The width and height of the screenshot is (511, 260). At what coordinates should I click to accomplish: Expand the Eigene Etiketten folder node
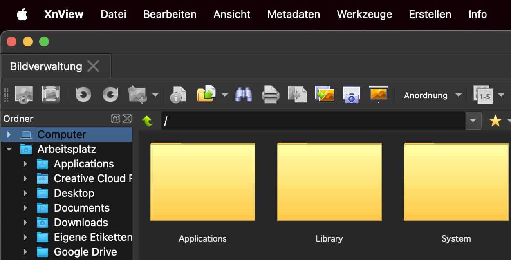tap(25, 237)
